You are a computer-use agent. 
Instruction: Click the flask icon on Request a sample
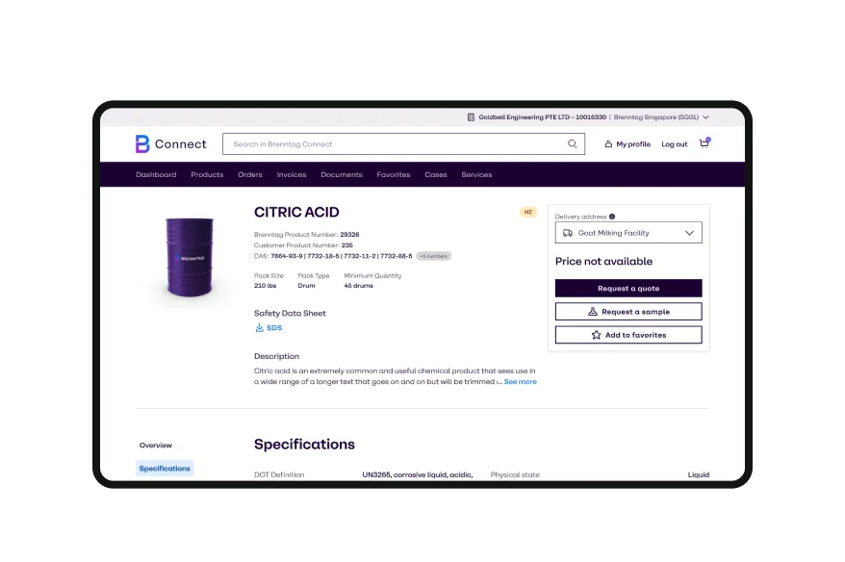(x=593, y=312)
